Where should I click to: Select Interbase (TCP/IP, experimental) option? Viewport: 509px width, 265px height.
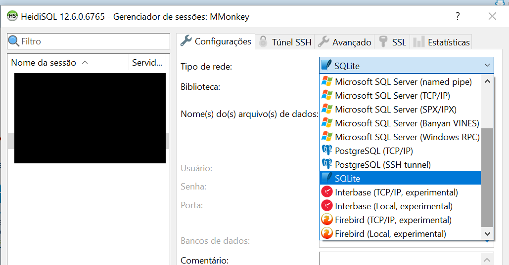[400, 192]
